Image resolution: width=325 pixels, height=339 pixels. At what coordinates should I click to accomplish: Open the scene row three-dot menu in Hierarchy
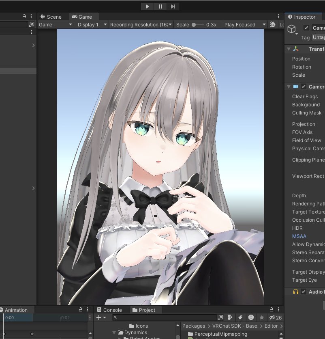click(x=32, y=32)
